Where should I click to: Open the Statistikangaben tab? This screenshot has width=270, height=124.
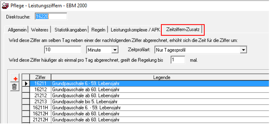(70, 30)
